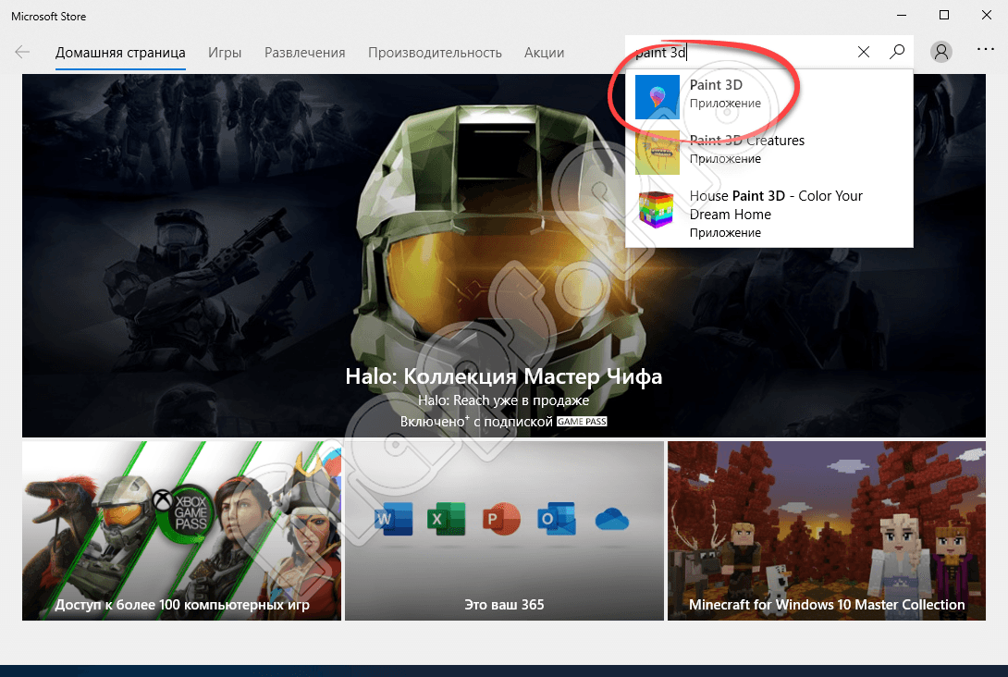
Task: Open the user account profile icon
Action: pyautogui.click(x=941, y=52)
